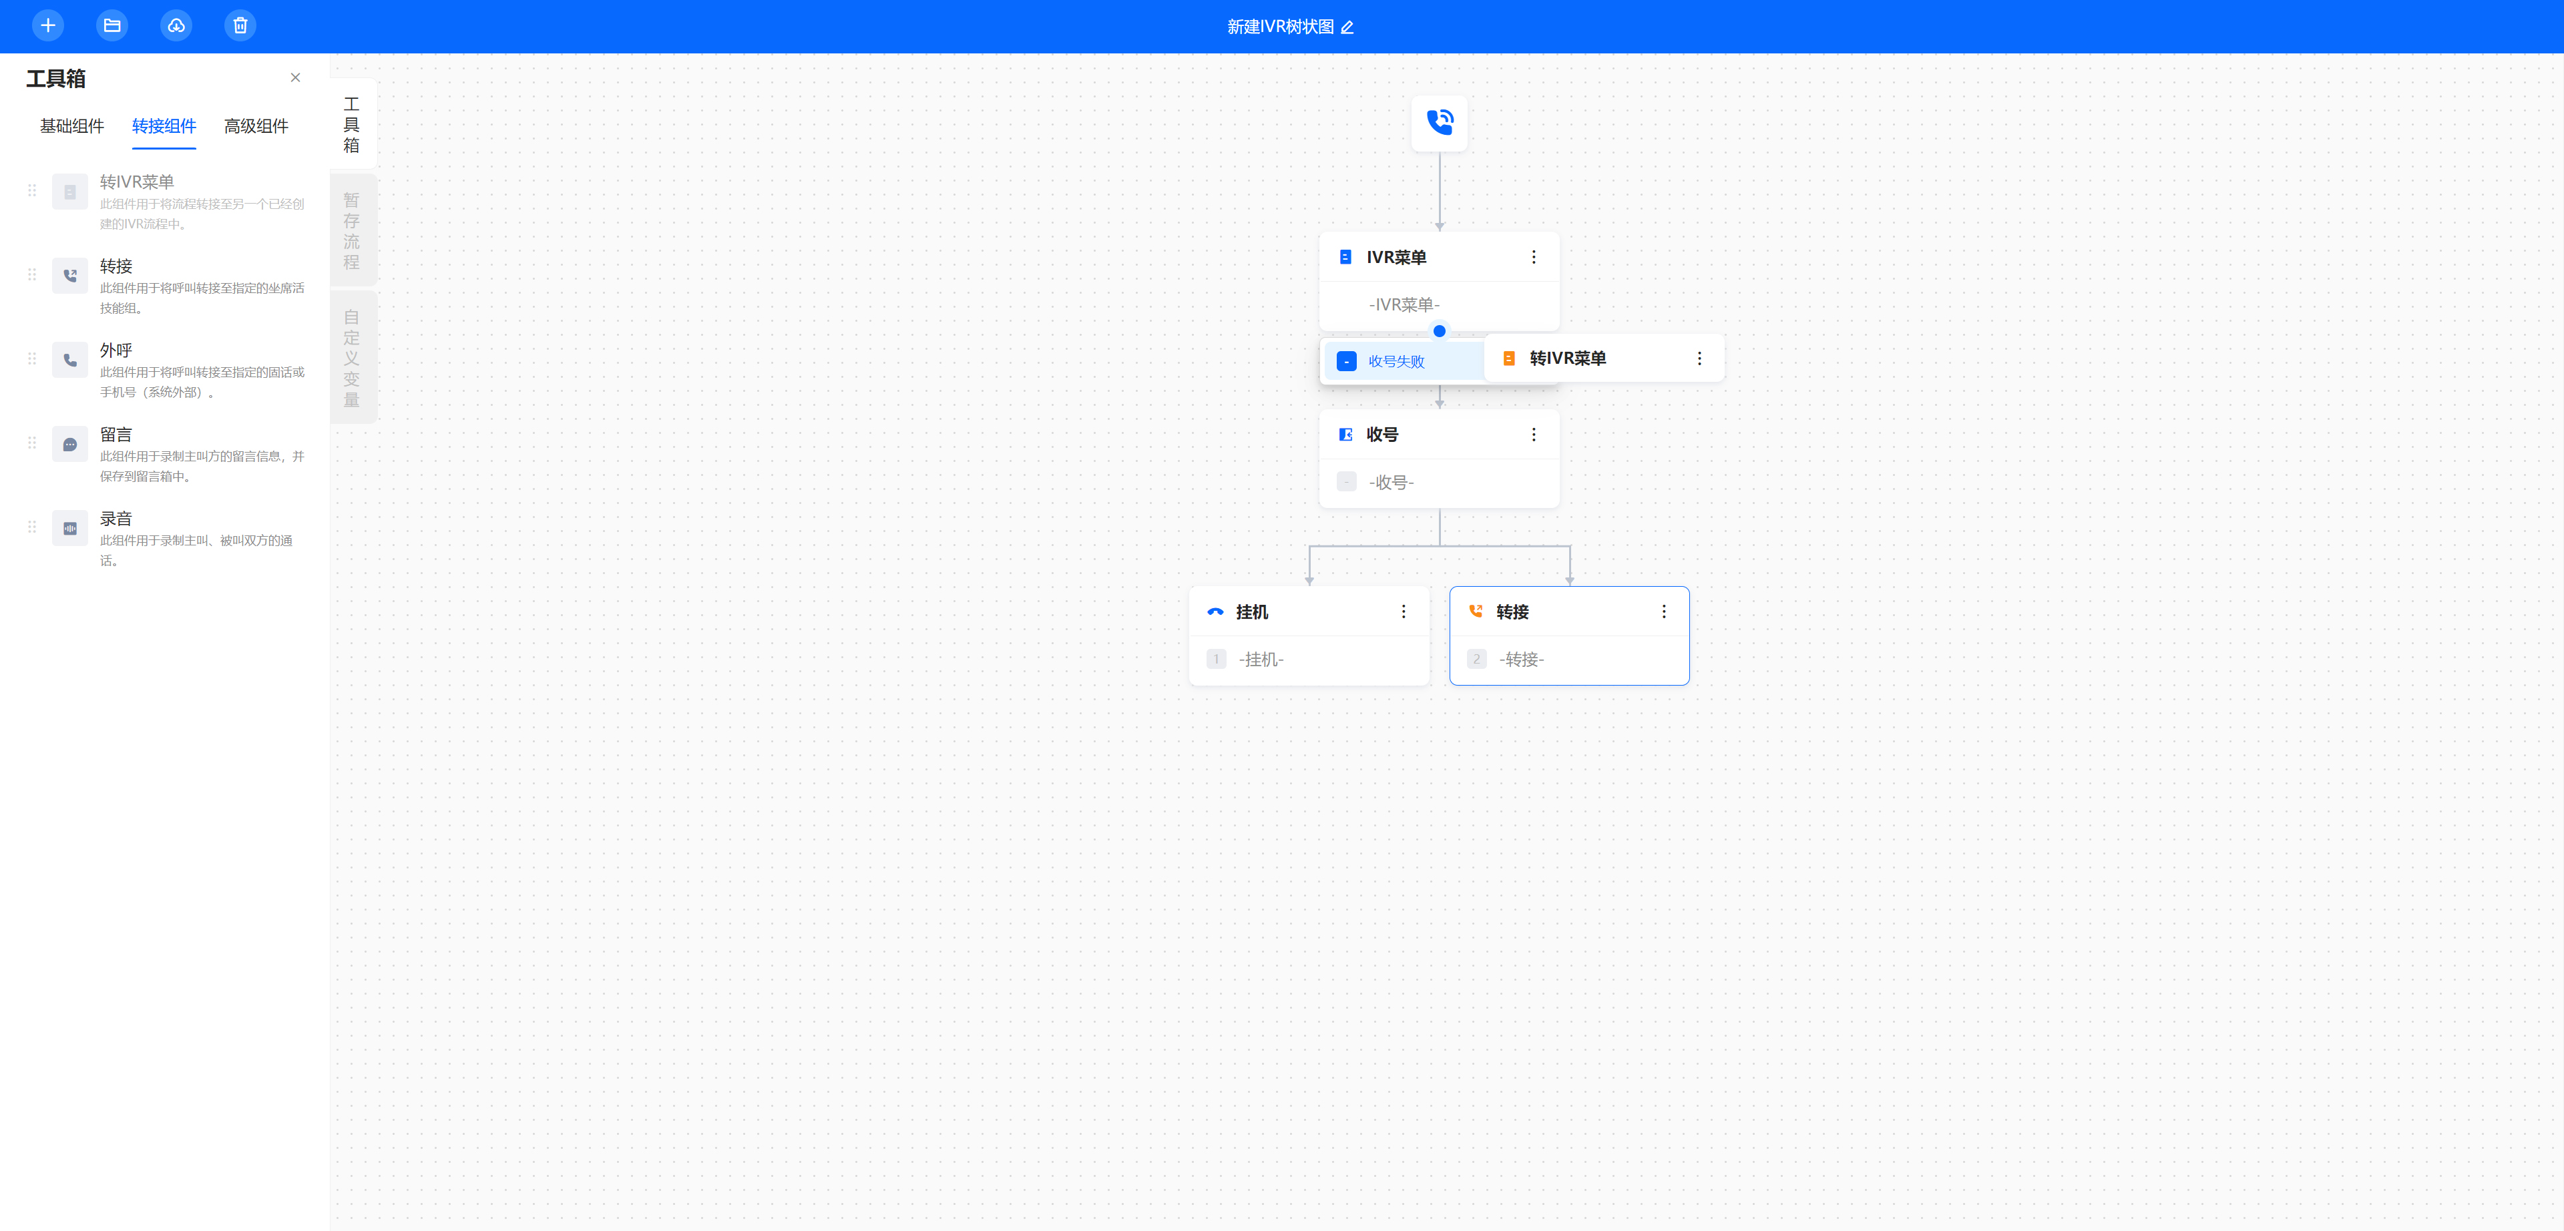Click the number 1 badge in 挂机 node
Screen dimensions: 2564x1231
coord(1217,659)
